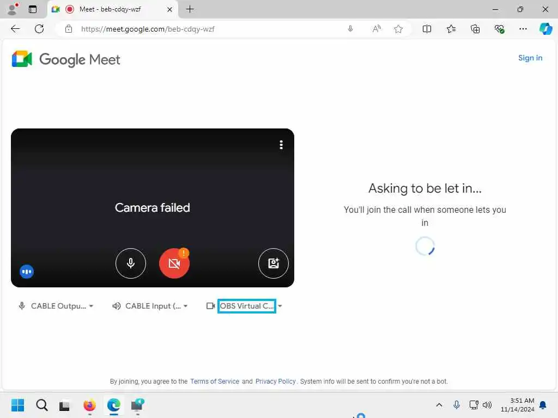The height and width of the screenshot is (418, 558).
Task: Open visual effects button in preview
Action: click(x=274, y=263)
